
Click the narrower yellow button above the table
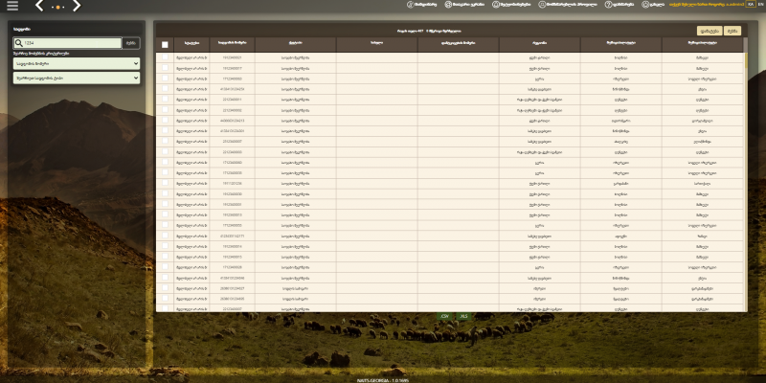click(732, 31)
